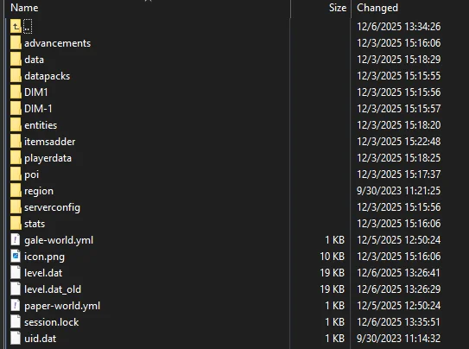Select the session.lock file icon
469x349 pixels.
point(16,322)
